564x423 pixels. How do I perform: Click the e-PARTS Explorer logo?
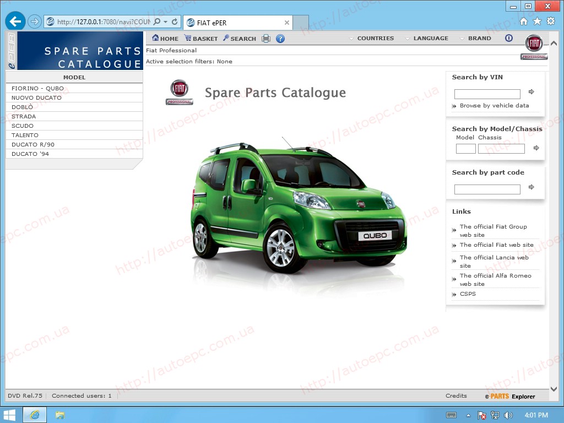click(x=509, y=396)
